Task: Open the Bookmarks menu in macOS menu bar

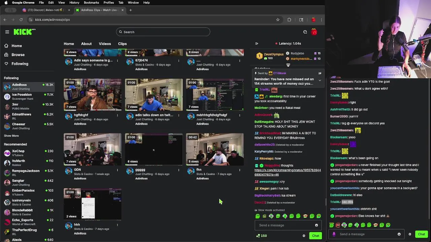Action: [x=91, y=3]
